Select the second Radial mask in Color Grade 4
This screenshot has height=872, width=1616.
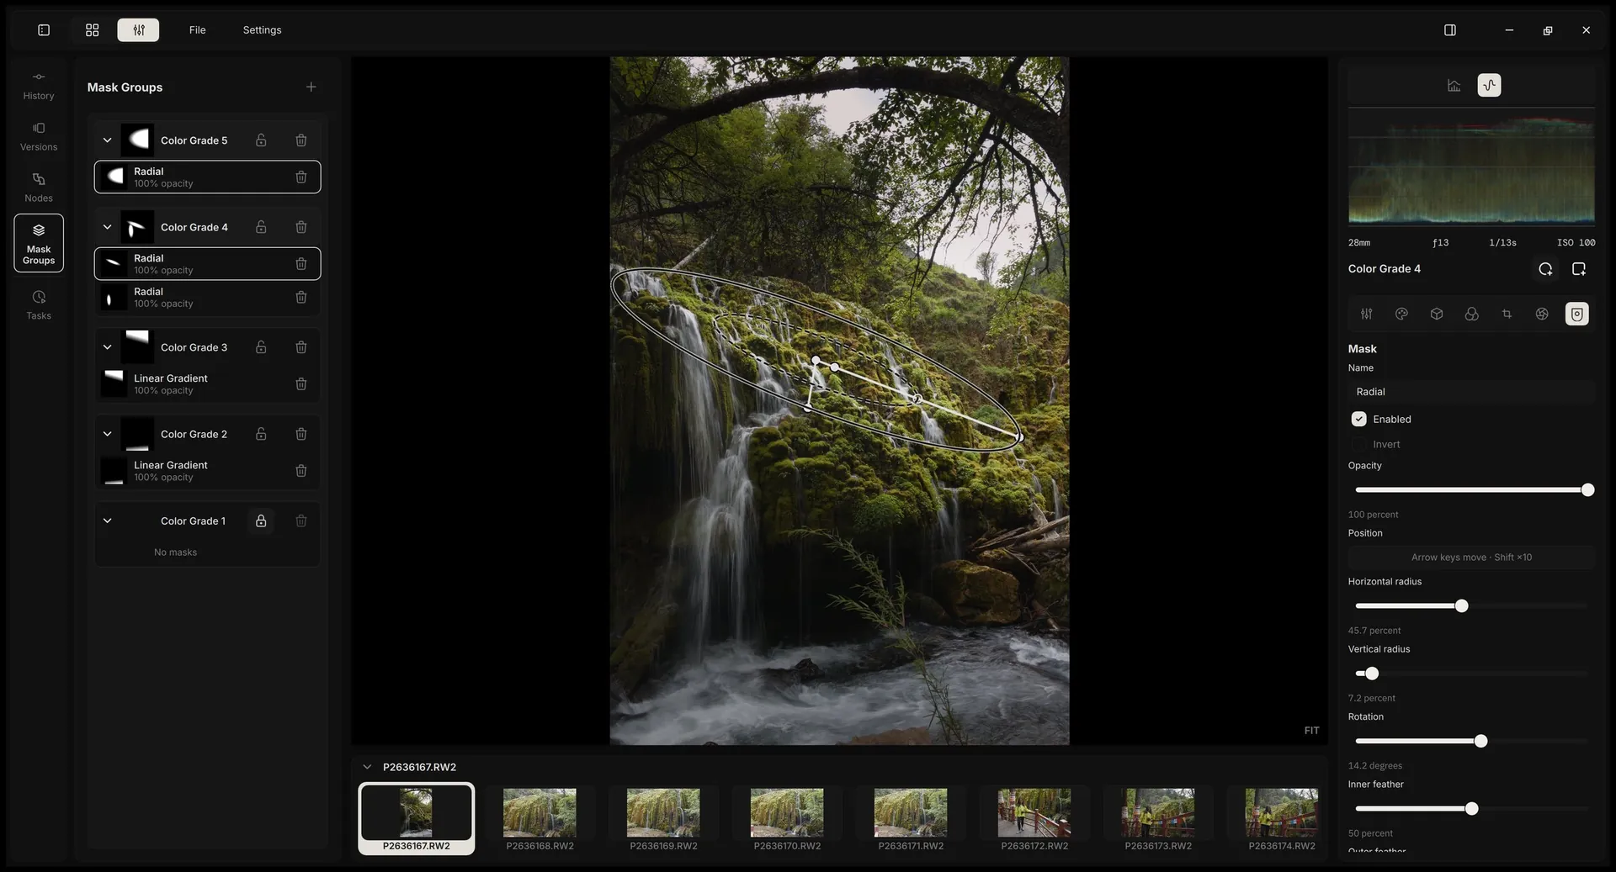207,298
